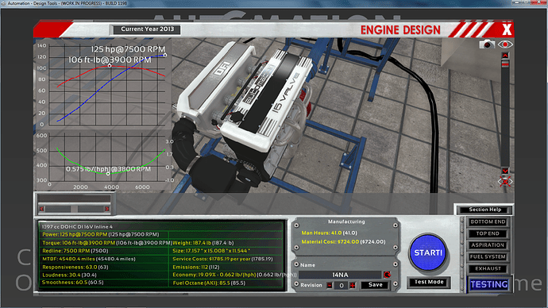This screenshot has height=308, width=548.
Task: Toggle the red eye view icon
Action: click(x=505, y=44)
